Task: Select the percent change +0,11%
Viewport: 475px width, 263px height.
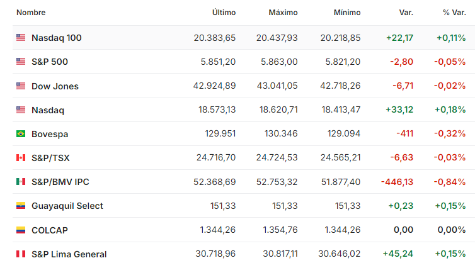Action: [x=451, y=38]
